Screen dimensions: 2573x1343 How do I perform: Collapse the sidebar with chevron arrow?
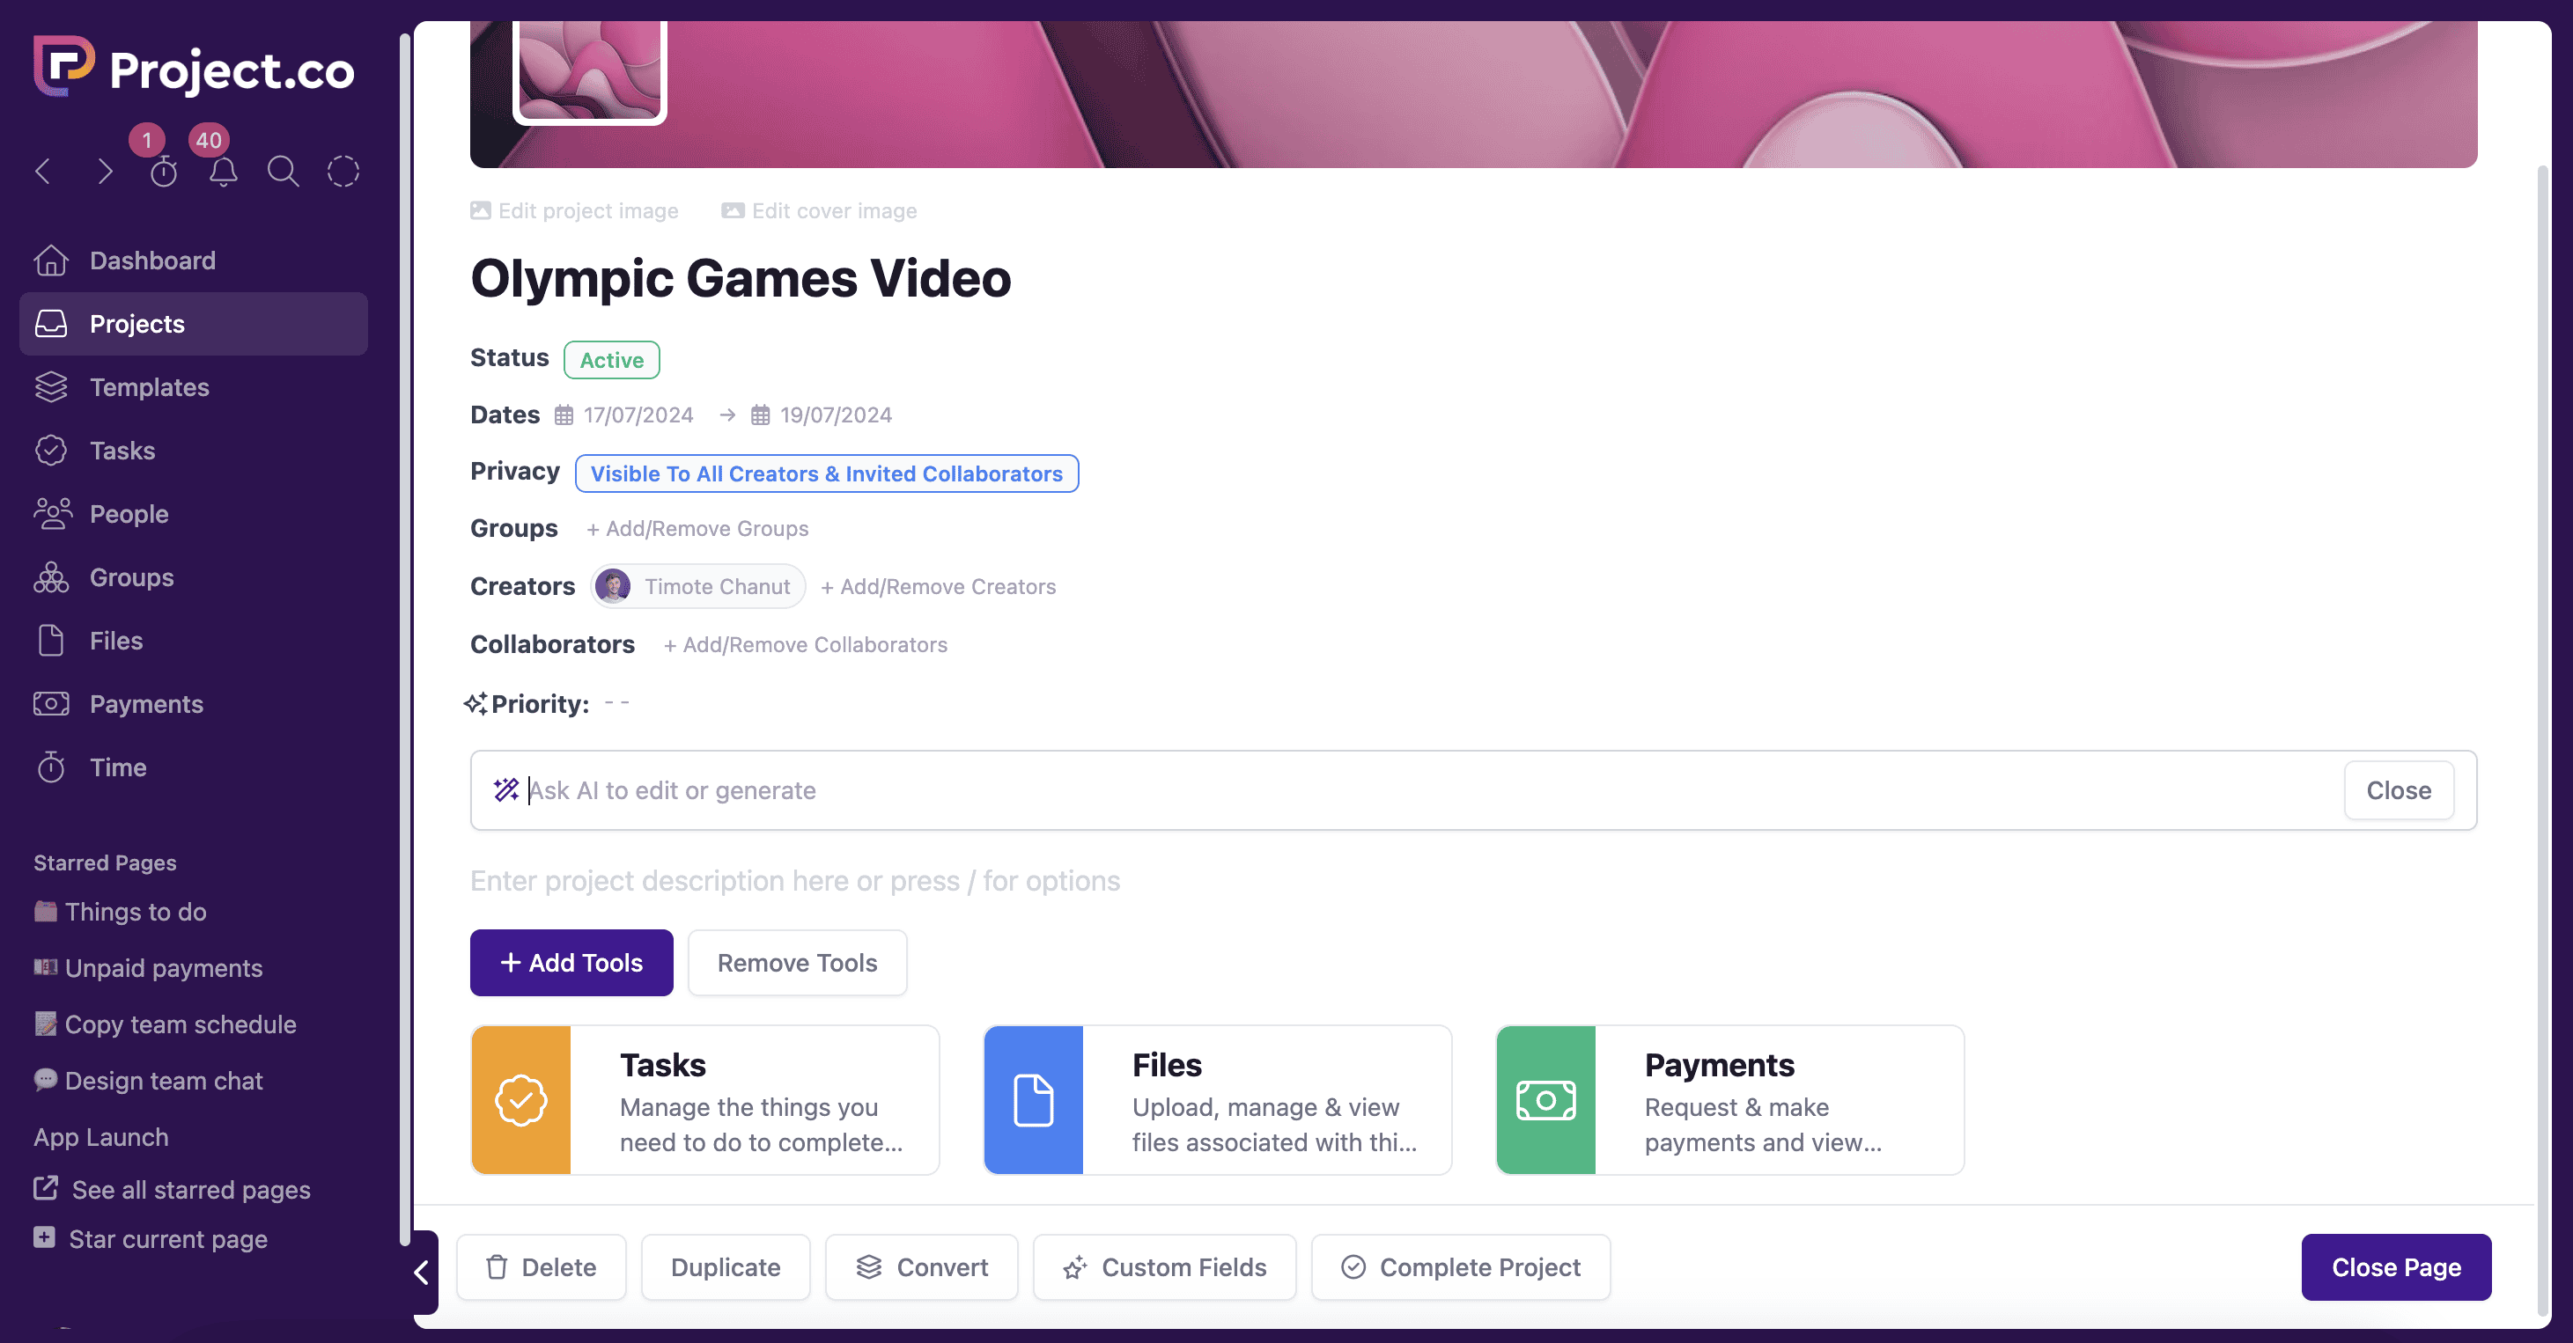point(422,1271)
